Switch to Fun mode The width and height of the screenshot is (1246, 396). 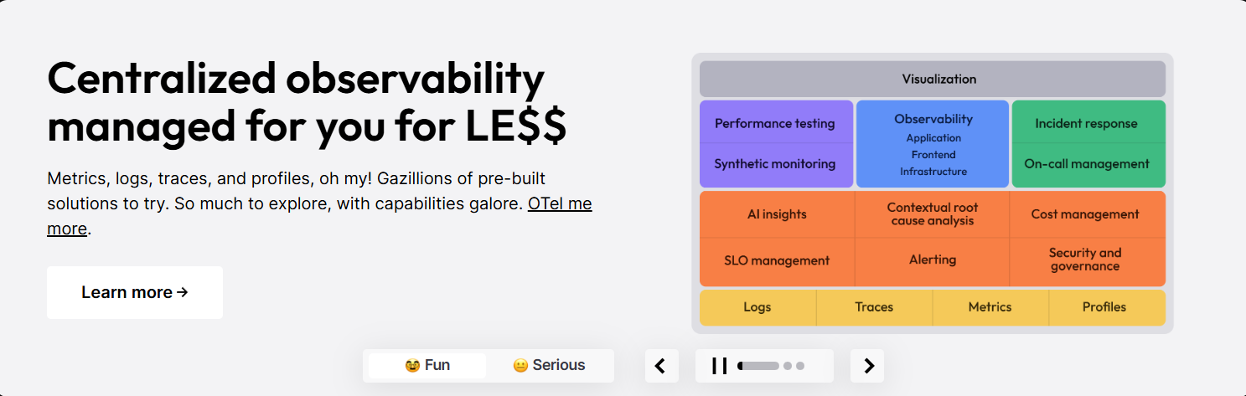coord(427,365)
